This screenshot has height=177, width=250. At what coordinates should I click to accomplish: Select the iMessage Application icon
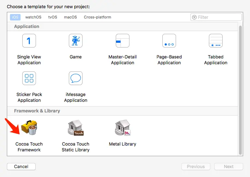[75, 78]
